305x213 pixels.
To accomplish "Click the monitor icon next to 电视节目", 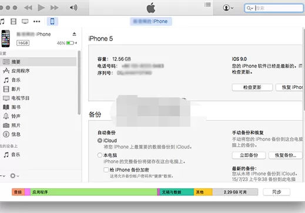I will click(x=6, y=98).
